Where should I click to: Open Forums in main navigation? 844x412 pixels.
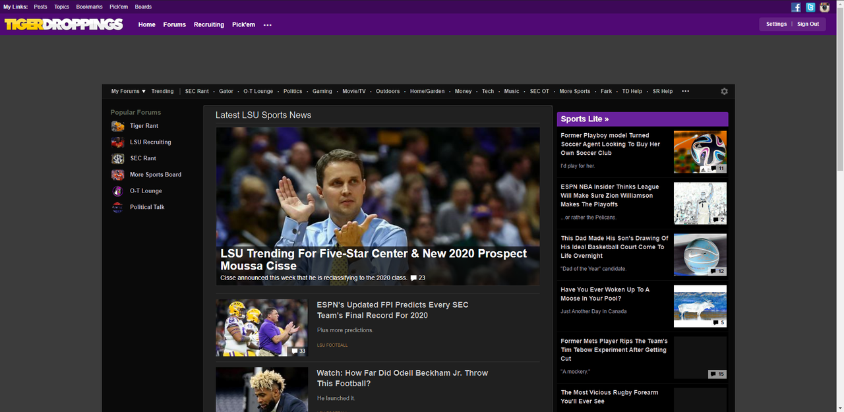click(x=175, y=24)
